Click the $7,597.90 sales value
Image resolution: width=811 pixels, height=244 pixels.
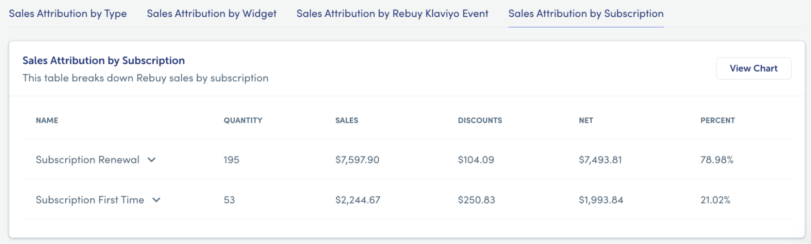click(x=357, y=160)
